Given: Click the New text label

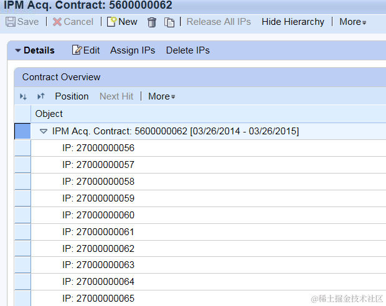Looking at the screenshot, I should click(x=128, y=22).
